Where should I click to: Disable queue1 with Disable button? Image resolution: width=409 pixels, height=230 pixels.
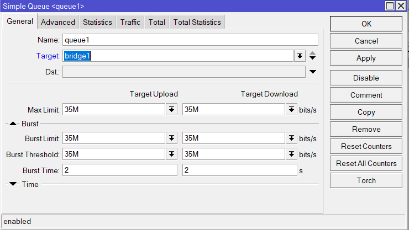tap(366, 78)
